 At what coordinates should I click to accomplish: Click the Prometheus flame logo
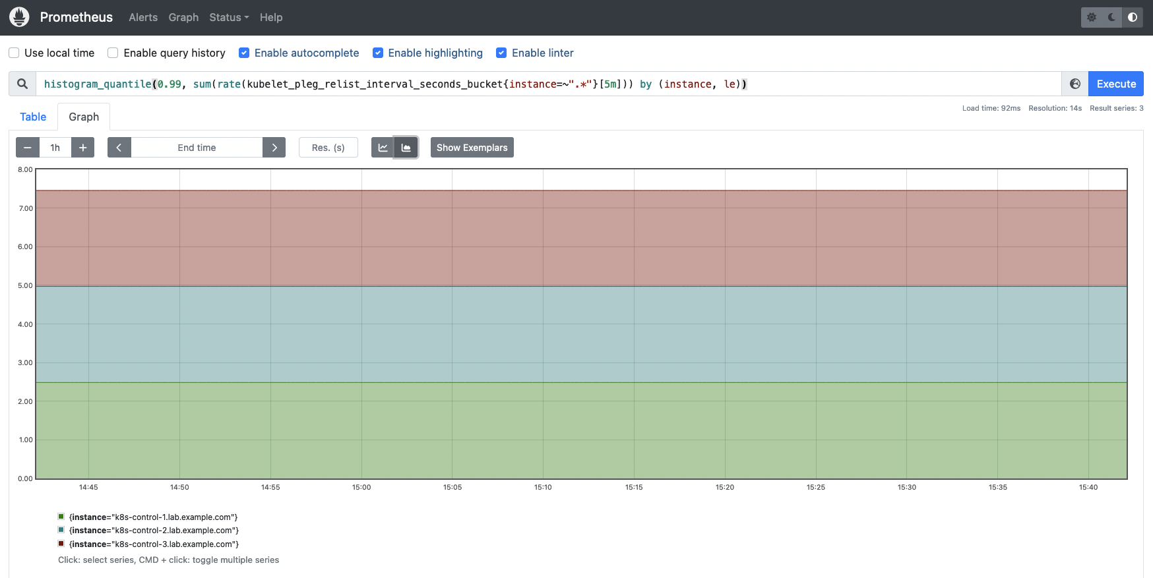pos(19,17)
